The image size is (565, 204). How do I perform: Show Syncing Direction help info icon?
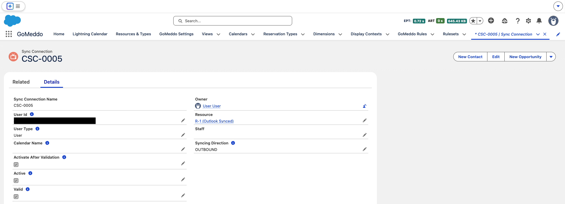(x=233, y=143)
